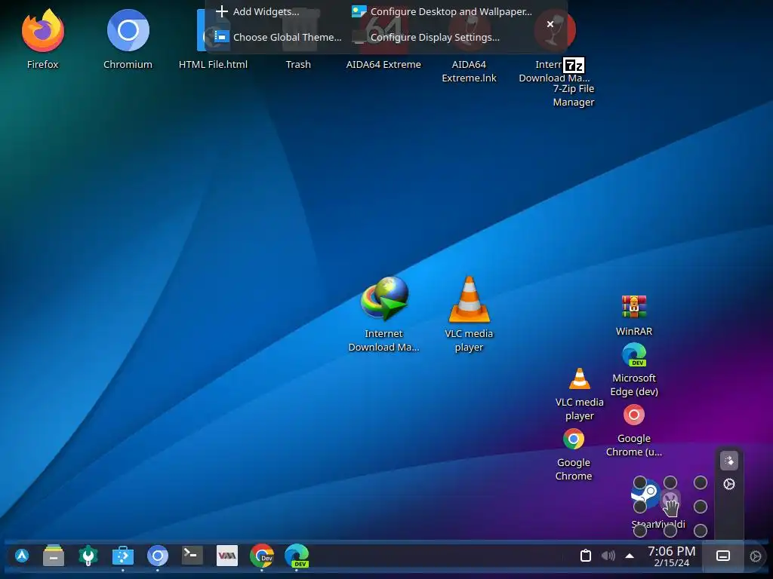Select the large Internet Download Manager globe icon
The image size is (773, 579).
coord(384,299)
